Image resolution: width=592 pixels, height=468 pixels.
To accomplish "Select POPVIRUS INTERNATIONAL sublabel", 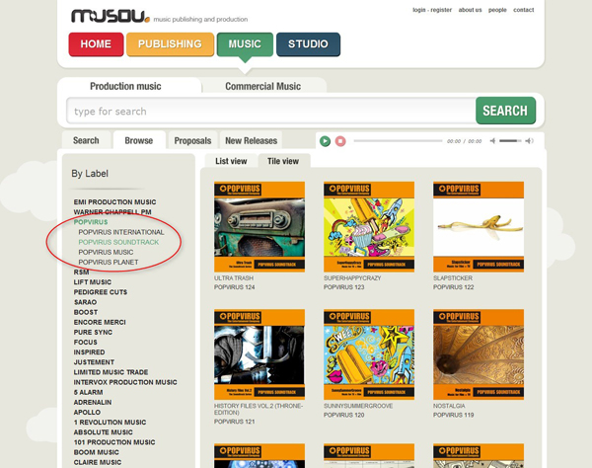I will tap(121, 232).
